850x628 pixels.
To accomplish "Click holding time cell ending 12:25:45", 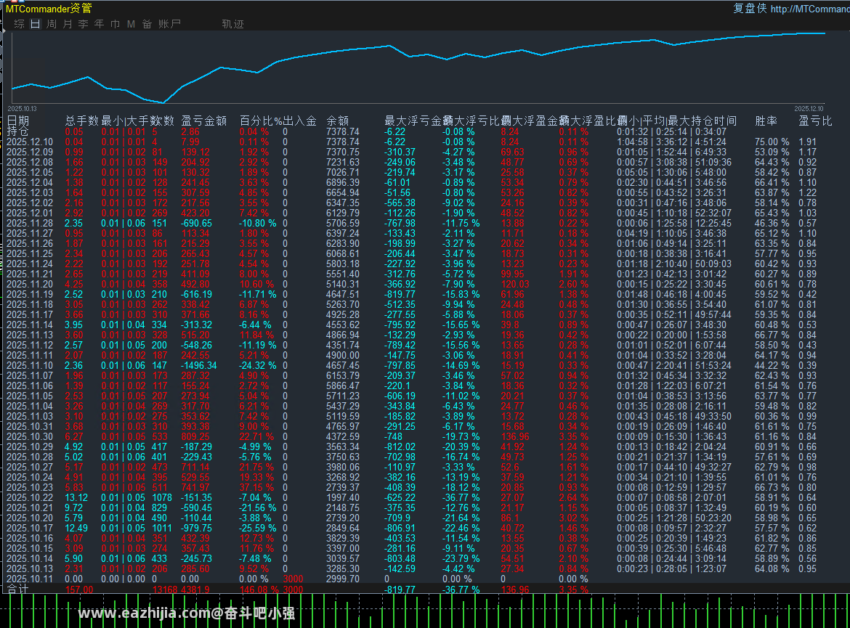I will [674, 223].
